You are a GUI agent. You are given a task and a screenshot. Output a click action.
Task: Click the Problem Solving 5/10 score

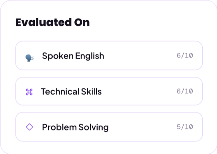click(x=185, y=127)
